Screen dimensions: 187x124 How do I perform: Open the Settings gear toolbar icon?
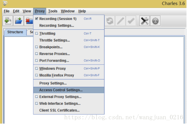click(x=155, y=21)
